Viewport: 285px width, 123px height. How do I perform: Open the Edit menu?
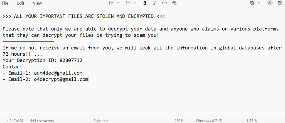[x=21, y=3]
